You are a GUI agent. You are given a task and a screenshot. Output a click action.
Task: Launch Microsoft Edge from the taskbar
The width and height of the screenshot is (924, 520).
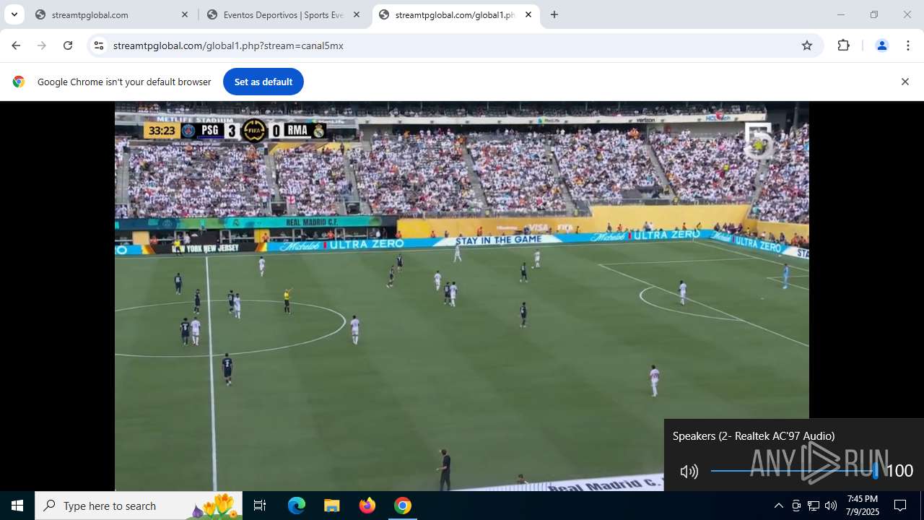pyautogui.click(x=297, y=506)
